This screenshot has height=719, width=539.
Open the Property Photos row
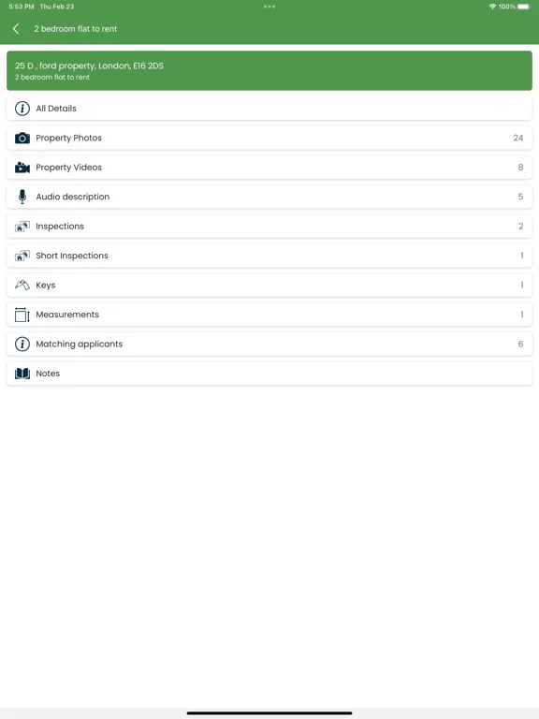pyautogui.click(x=269, y=138)
